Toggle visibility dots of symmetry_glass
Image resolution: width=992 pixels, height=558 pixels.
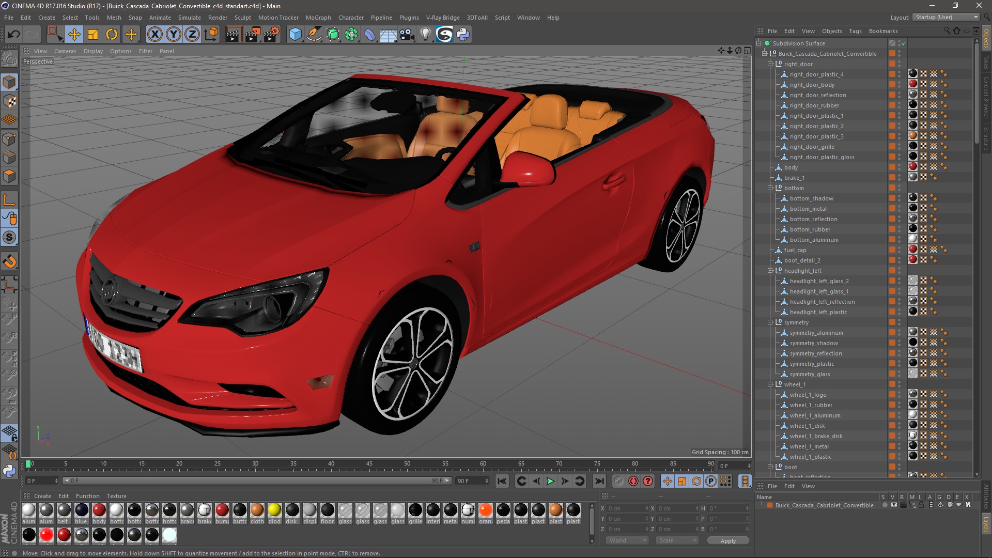point(900,374)
